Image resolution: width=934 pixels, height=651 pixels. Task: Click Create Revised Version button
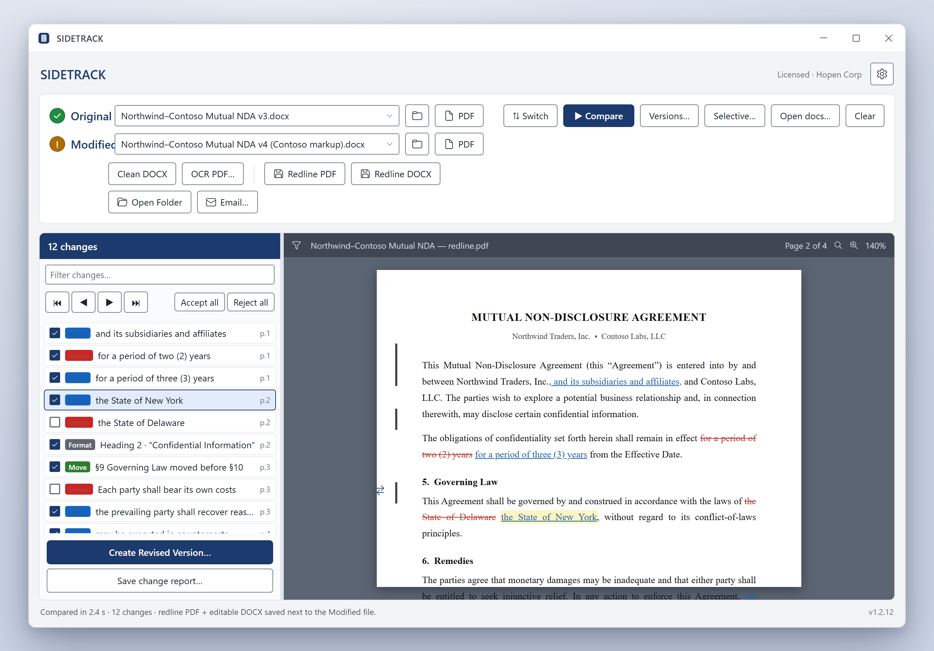tap(160, 553)
